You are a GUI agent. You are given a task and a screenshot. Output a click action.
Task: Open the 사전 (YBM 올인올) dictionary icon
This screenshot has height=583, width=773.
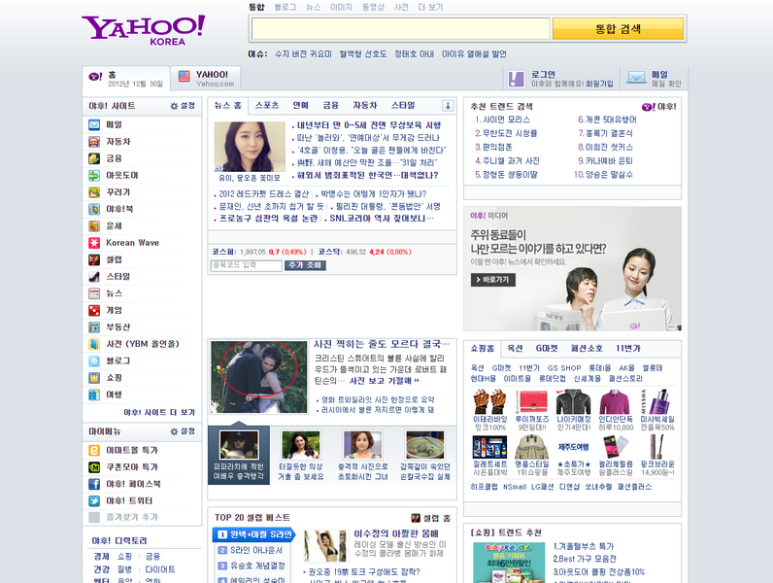[x=93, y=344]
